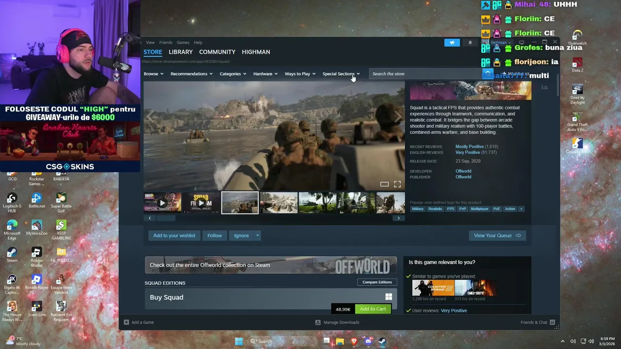Show hidden system tray icons
This screenshot has height=349, width=621.
pyautogui.click(x=563, y=341)
